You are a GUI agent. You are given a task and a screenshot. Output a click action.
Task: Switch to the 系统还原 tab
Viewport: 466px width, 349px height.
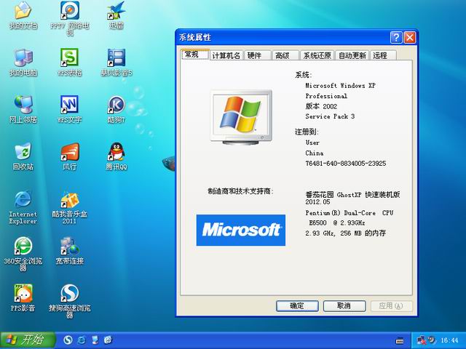click(317, 55)
